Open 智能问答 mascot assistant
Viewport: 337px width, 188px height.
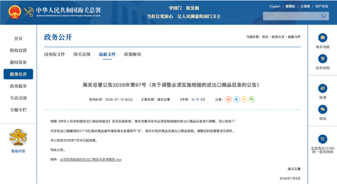18,137
